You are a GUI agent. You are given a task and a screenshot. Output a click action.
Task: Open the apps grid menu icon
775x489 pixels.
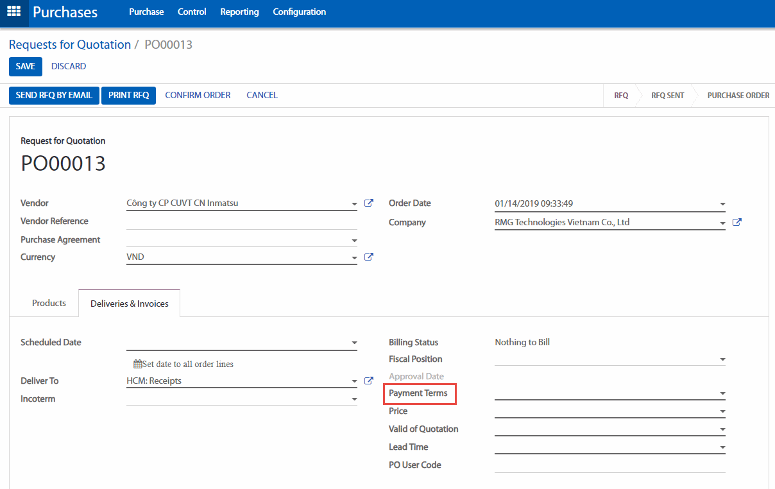13,12
